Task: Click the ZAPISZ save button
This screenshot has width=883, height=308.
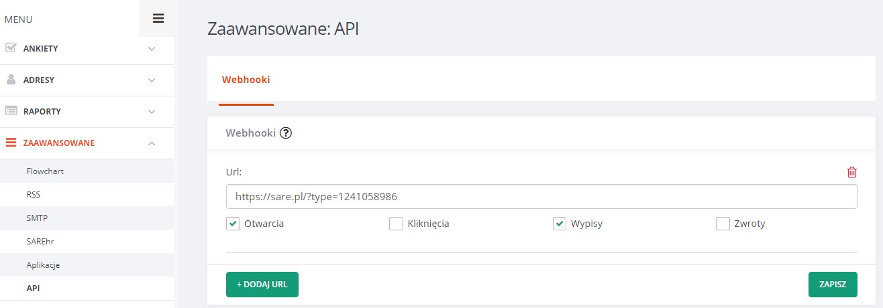Action: (833, 284)
